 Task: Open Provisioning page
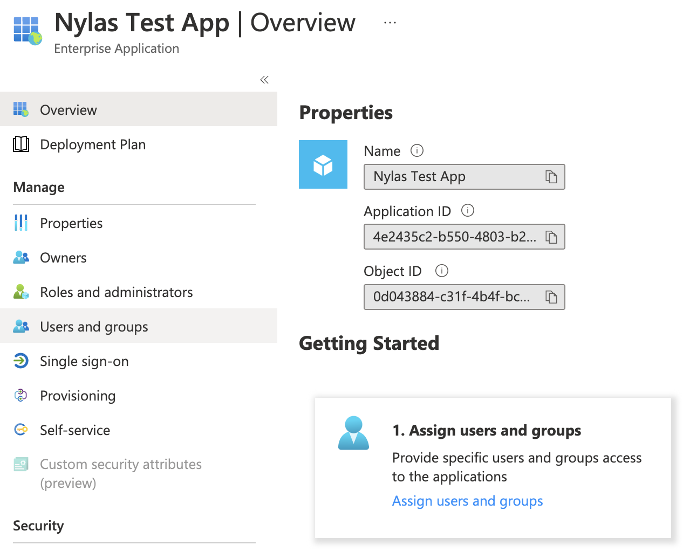[x=139, y=396]
